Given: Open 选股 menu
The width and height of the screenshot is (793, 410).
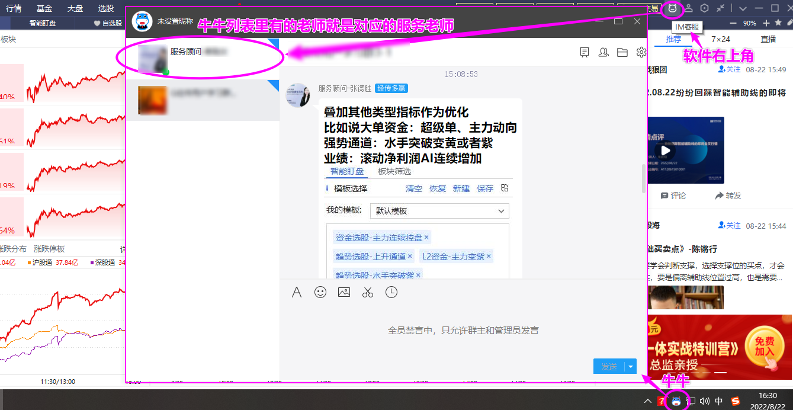Looking at the screenshot, I should [106, 8].
